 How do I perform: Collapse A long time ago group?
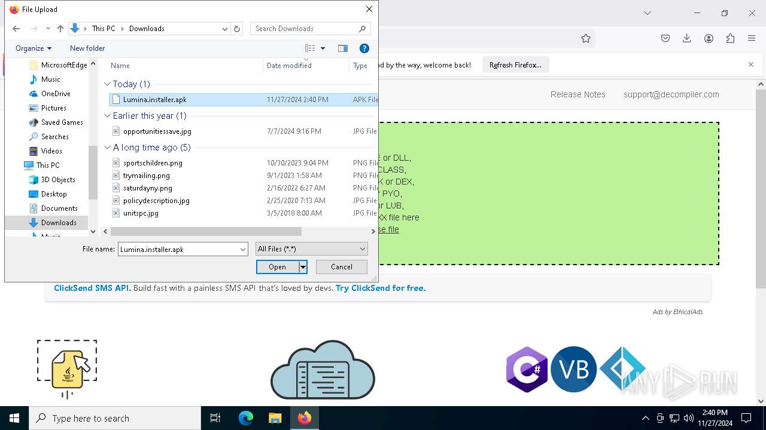coord(108,148)
